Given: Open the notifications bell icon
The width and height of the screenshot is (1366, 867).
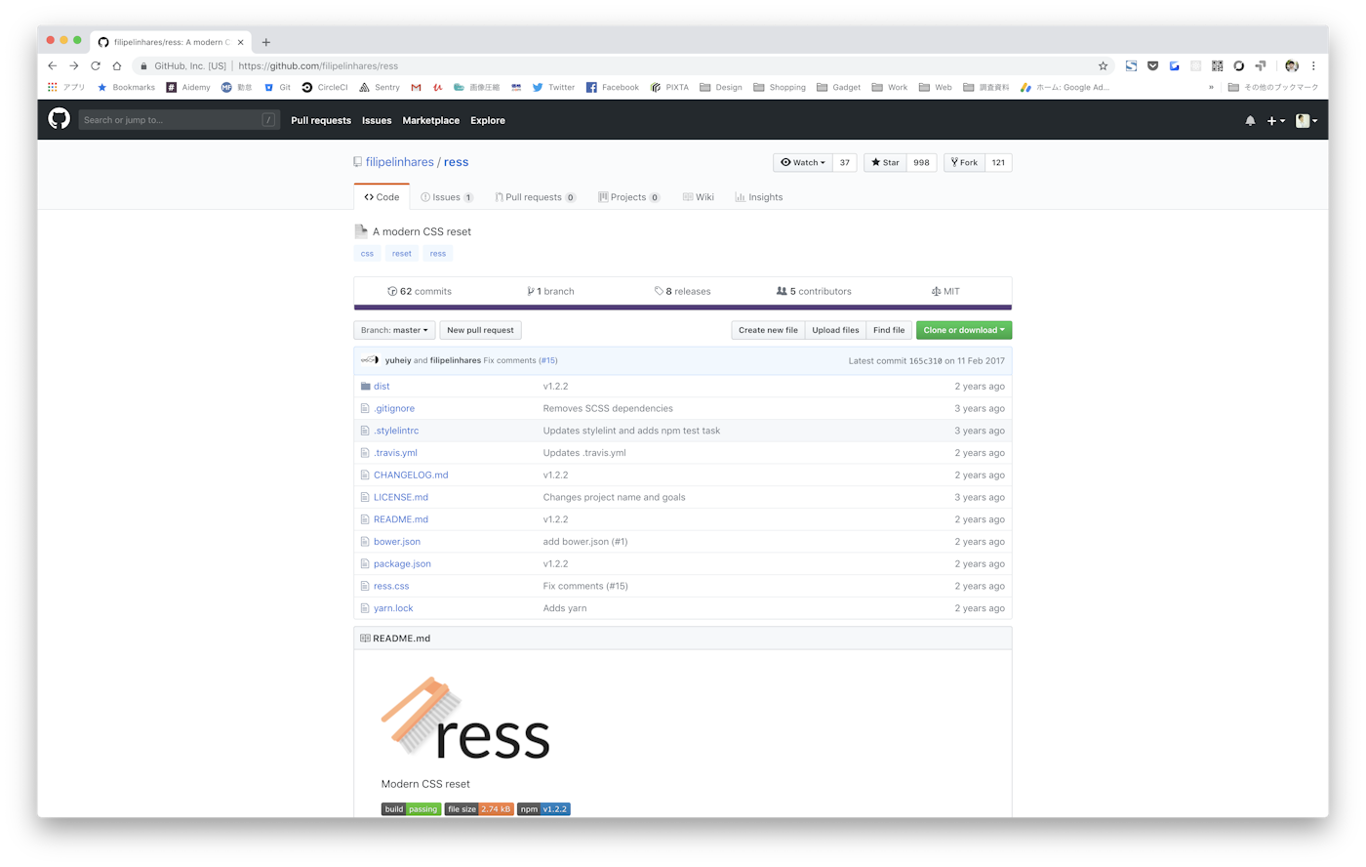Looking at the screenshot, I should (1250, 121).
